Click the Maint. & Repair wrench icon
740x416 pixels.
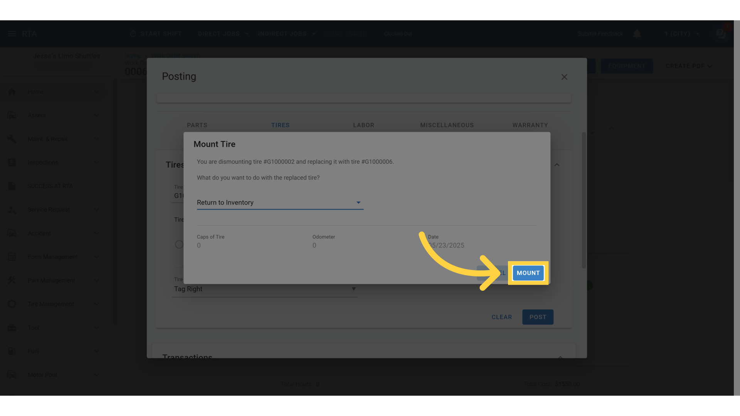(x=12, y=139)
